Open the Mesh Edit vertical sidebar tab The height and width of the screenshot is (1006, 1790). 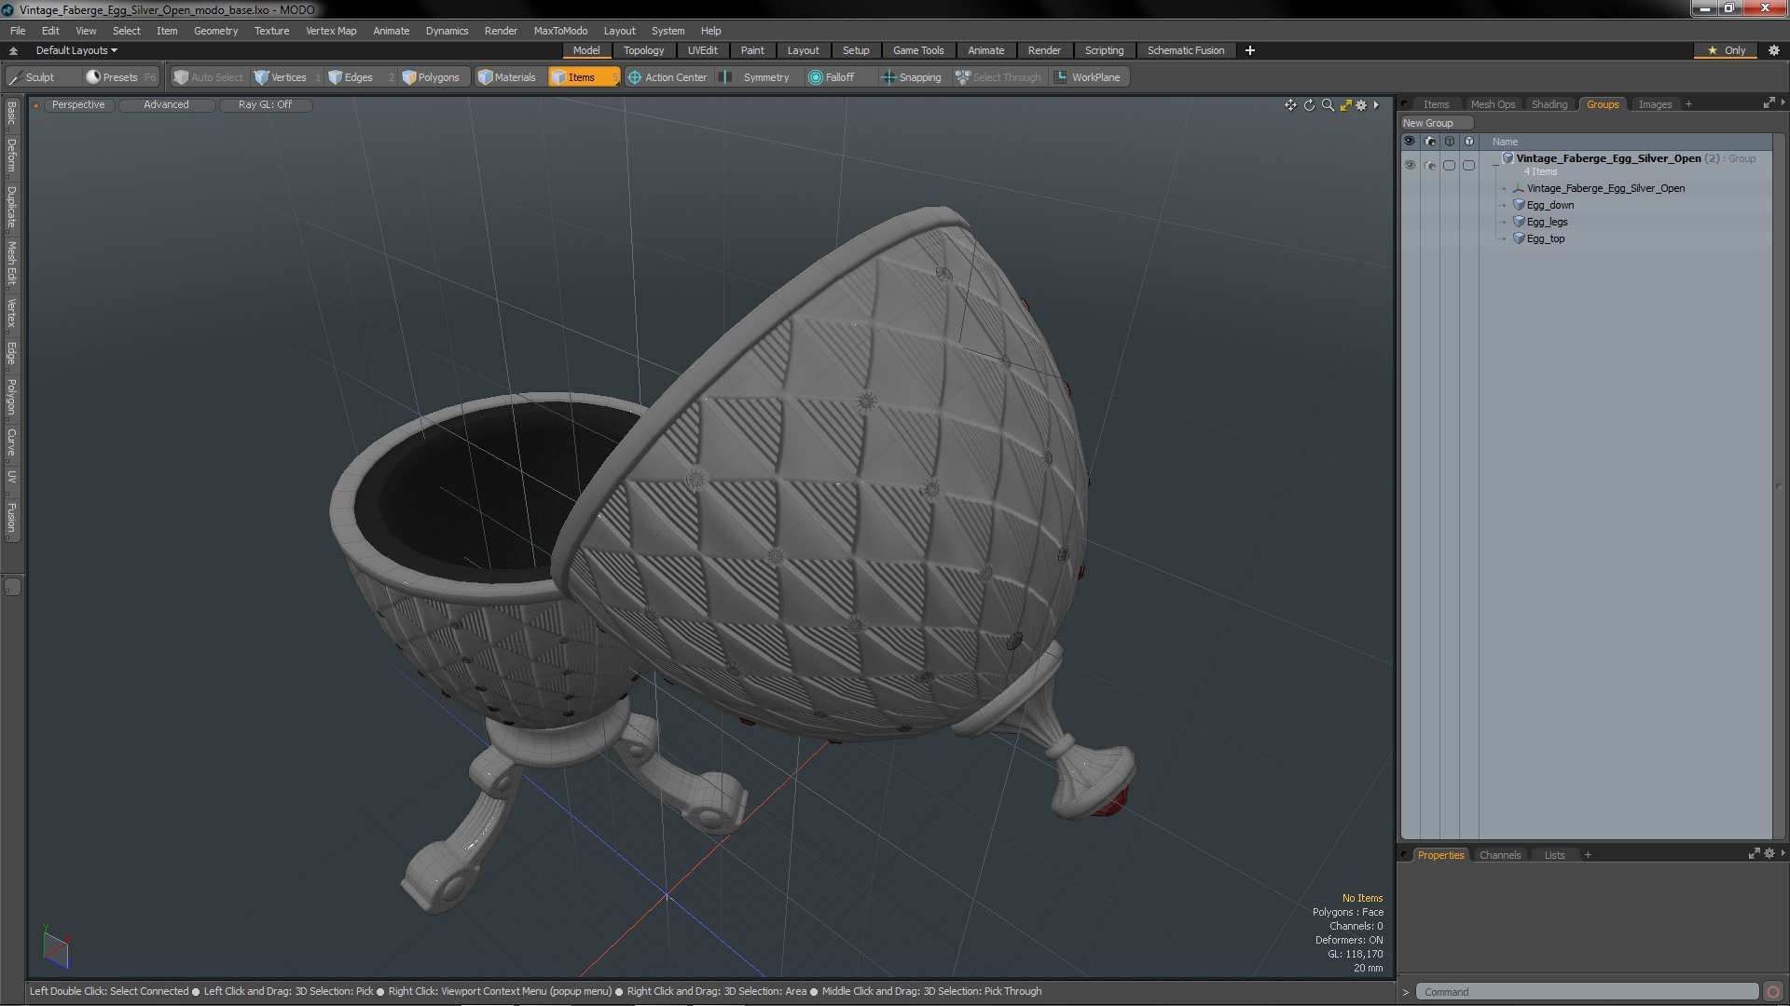click(11, 264)
